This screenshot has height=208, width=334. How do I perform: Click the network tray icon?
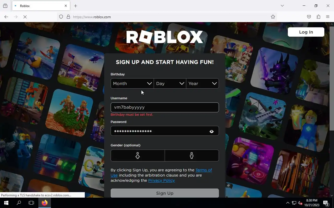pyautogui.click(x=294, y=203)
